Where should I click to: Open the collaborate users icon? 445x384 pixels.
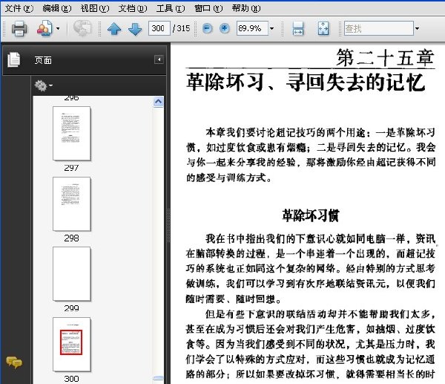tap(44, 28)
